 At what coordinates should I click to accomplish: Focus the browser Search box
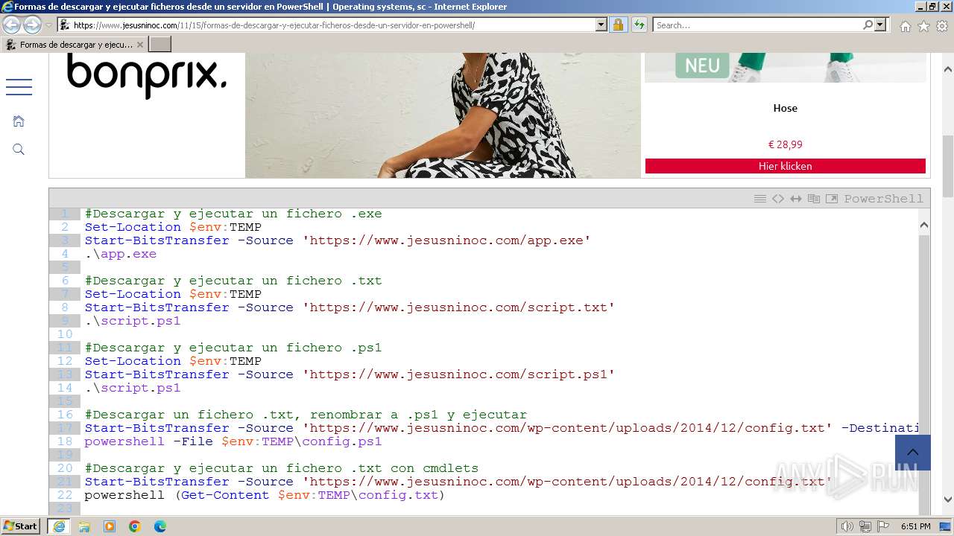coord(758,25)
